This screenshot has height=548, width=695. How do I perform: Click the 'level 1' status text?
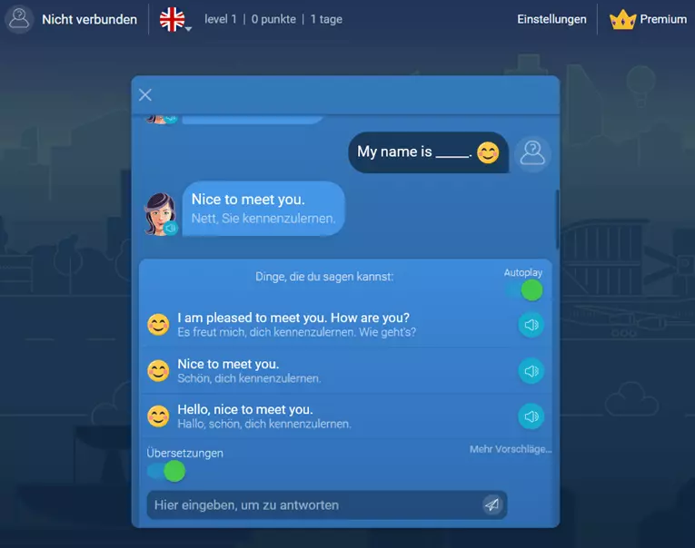[x=220, y=19]
